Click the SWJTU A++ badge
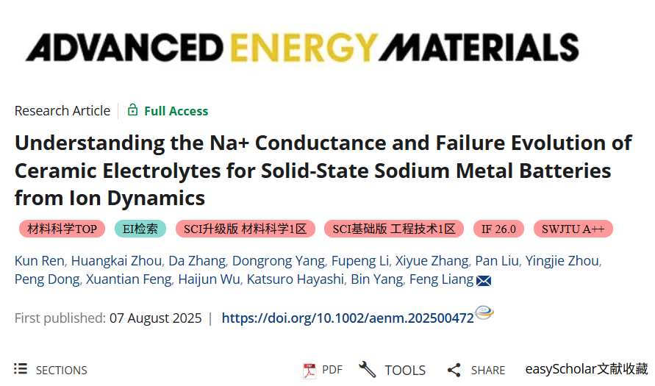655x386 pixels. coord(573,229)
